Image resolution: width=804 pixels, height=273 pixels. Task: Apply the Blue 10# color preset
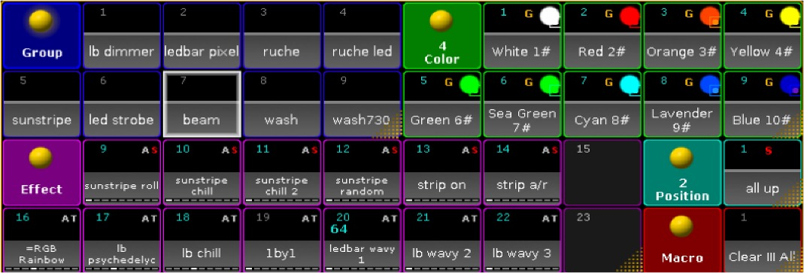click(763, 105)
